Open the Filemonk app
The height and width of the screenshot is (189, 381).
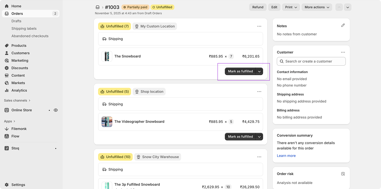(19, 128)
